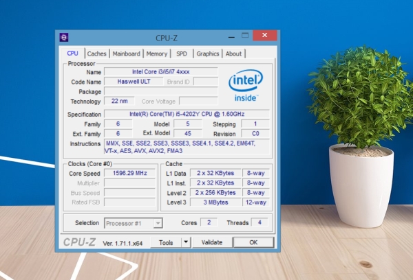The width and height of the screenshot is (413, 280).
Task: Click the Level 2 '2 x 256 KBytes' value
Action: click(215, 193)
